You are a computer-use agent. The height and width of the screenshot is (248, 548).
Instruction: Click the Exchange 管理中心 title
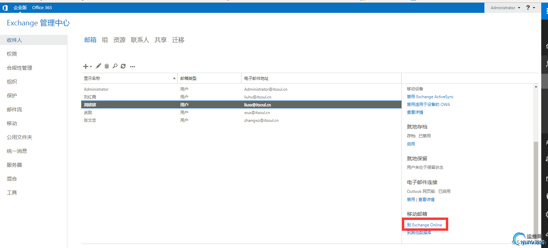[38, 23]
